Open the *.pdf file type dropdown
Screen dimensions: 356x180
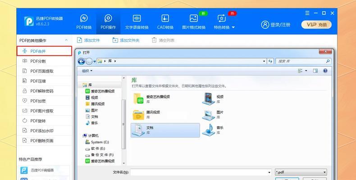(301, 172)
